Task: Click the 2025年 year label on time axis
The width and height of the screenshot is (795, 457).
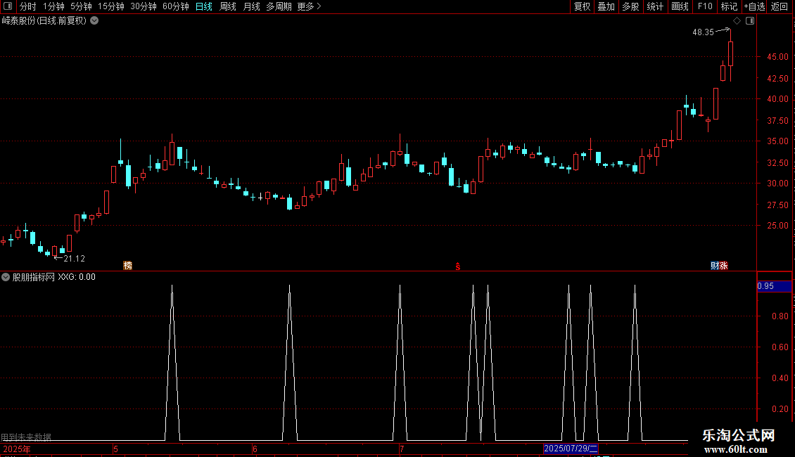Action: (x=17, y=449)
